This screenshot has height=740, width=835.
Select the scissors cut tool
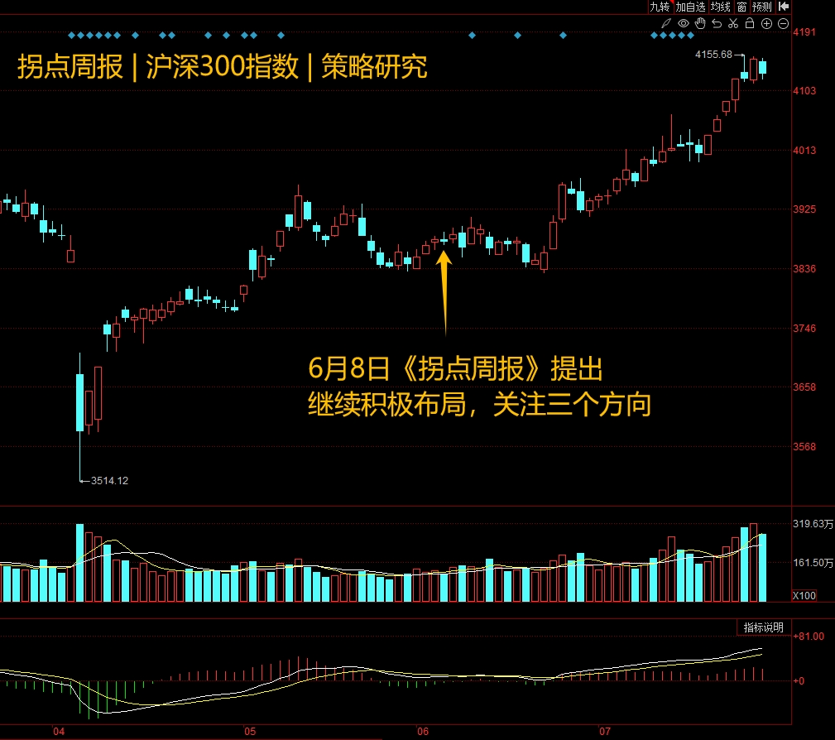(x=733, y=23)
